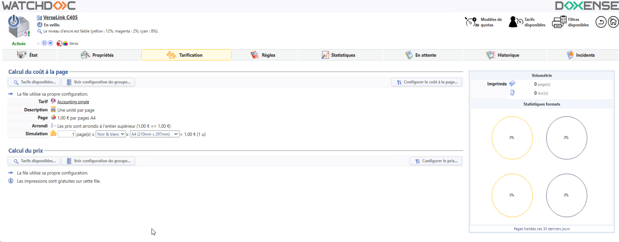Go to the Historique tab

(x=503, y=55)
